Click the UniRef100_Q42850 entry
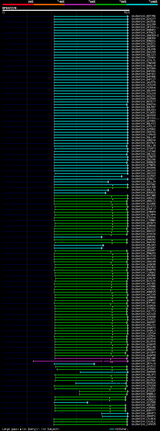Viewport: 160px width, 431px height. [143, 47]
